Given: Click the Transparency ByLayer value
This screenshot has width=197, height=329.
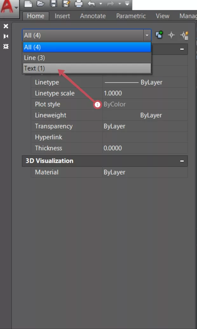Looking at the screenshot, I should [145, 126].
